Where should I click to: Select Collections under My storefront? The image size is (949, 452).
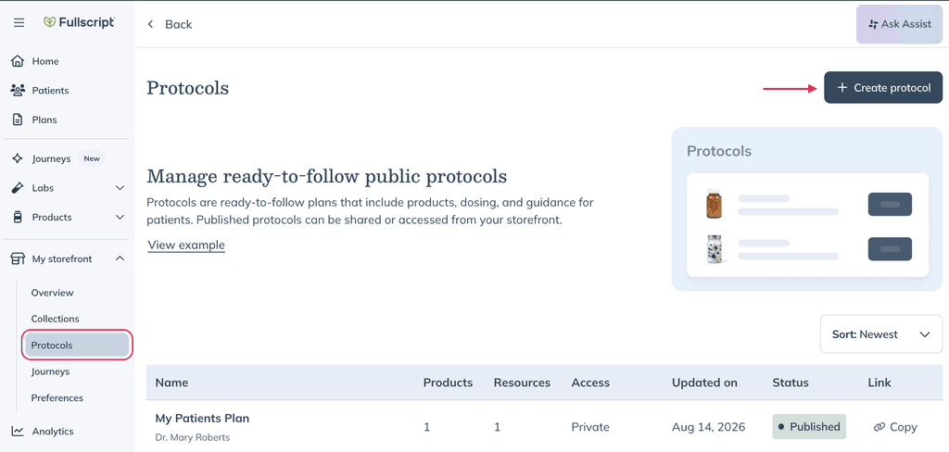click(x=55, y=319)
